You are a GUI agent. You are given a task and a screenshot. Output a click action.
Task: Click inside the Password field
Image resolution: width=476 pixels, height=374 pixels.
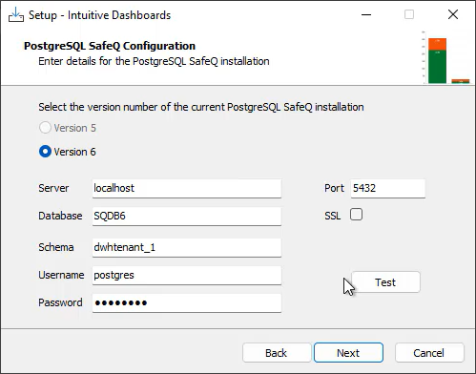[x=187, y=302]
